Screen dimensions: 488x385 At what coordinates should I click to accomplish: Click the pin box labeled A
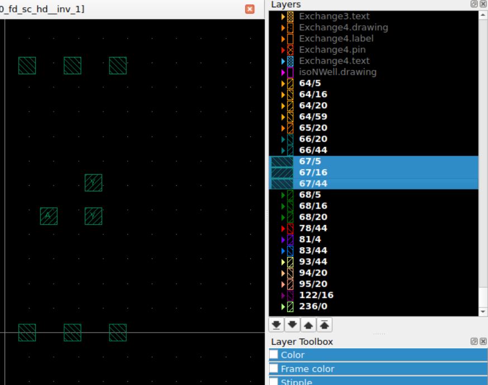tap(49, 215)
